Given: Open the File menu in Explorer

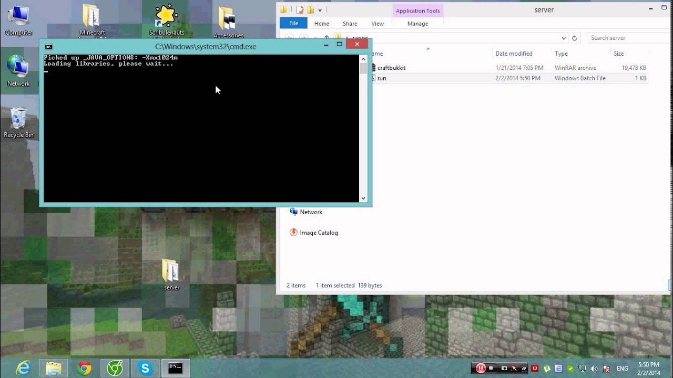Looking at the screenshot, I should pos(293,24).
